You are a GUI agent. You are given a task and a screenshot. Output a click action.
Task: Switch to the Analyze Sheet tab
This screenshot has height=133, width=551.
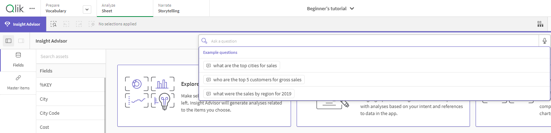(x=125, y=8)
